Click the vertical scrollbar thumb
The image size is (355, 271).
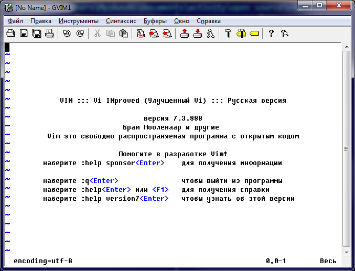tap(347, 149)
